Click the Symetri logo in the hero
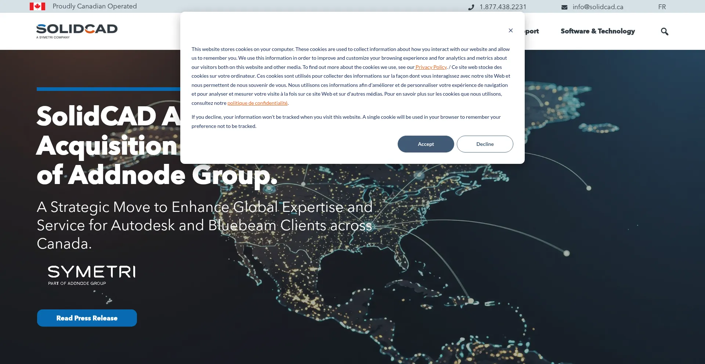Image resolution: width=705 pixels, height=364 pixels. [91, 275]
